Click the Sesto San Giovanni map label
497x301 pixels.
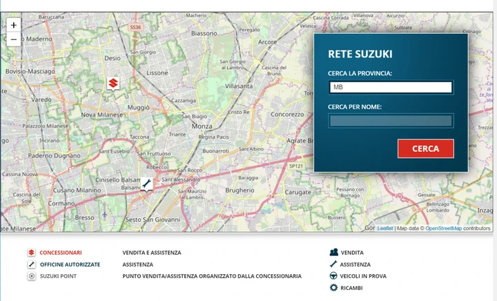153,220
